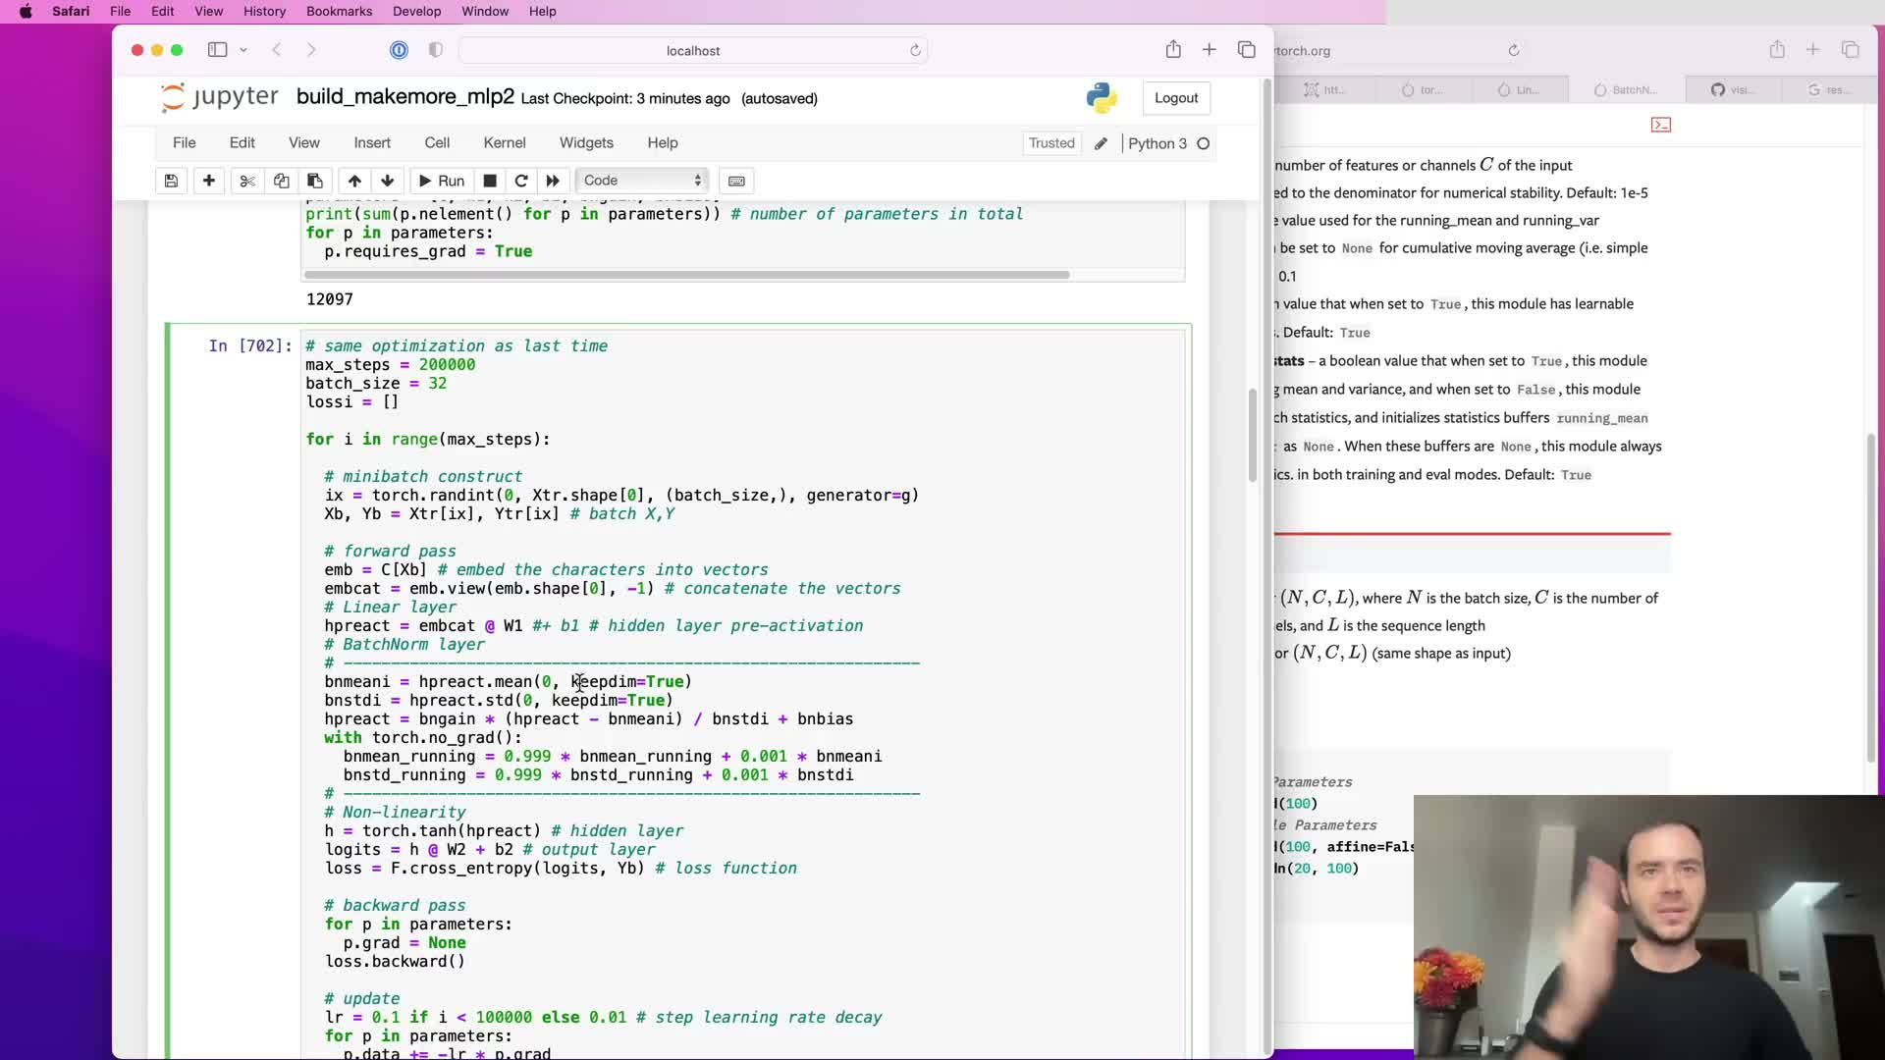Screen dimensions: 1885x1060
Task: Restart kernel and run all cells
Action: (553, 181)
